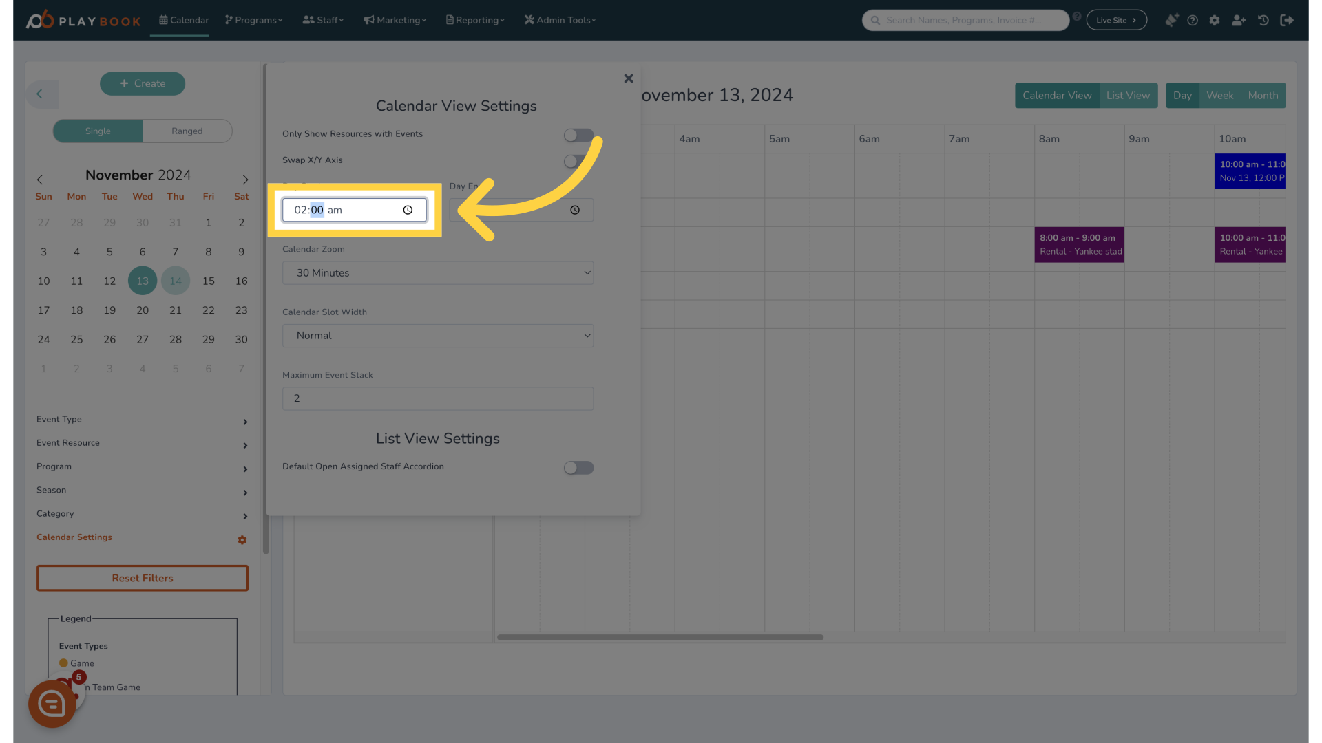The image size is (1322, 743).
Task: Select Ranged date mode
Action: coord(187,131)
